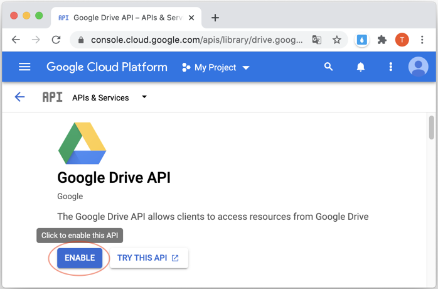438x289 pixels.
Task: Click the blue droplet extension icon
Action: [361, 40]
